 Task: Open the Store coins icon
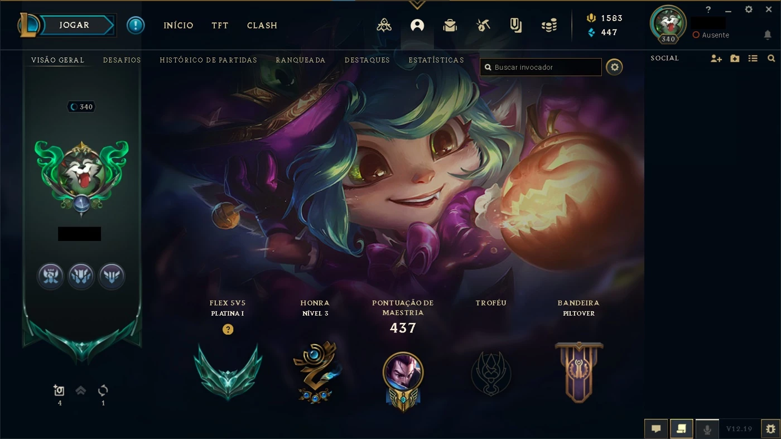click(549, 25)
